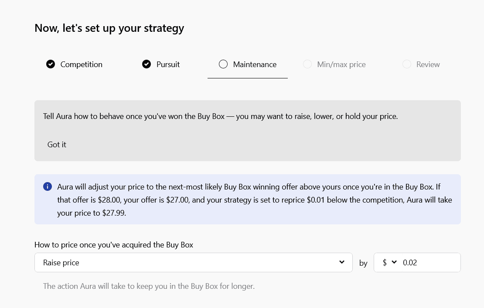Open the $ currency unit dropdown
484x308 pixels.
[x=389, y=263]
